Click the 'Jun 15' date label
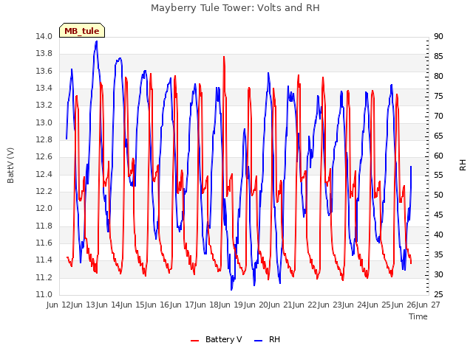The height and width of the screenshot is (354, 473). 133,305
